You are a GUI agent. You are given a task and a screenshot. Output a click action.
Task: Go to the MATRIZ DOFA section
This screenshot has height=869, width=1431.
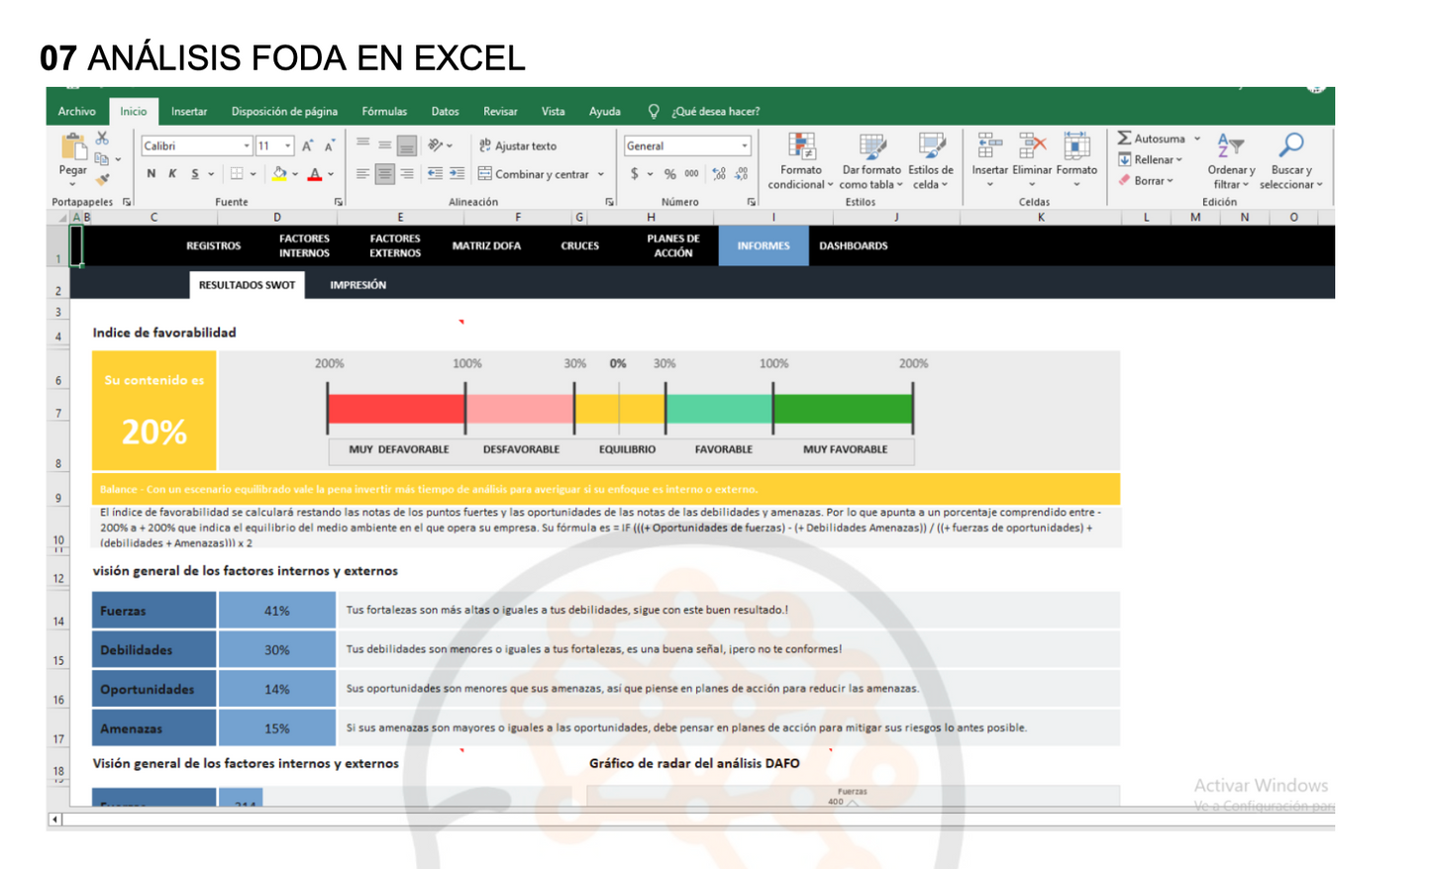[x=486, y=245]
